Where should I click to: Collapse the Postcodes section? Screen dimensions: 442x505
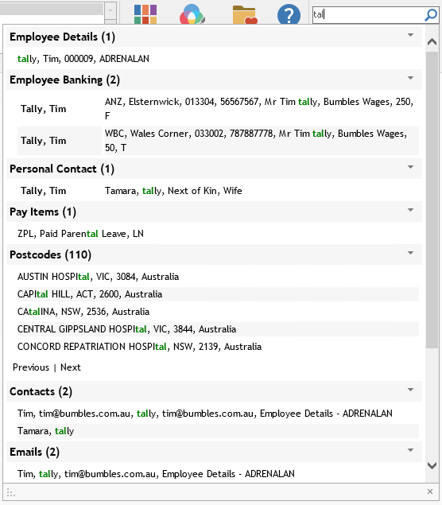[x=410, y=253]
